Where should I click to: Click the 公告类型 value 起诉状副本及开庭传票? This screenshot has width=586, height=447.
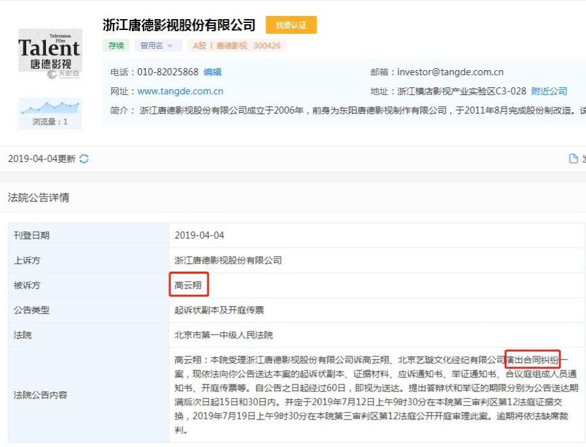[220, 310]
